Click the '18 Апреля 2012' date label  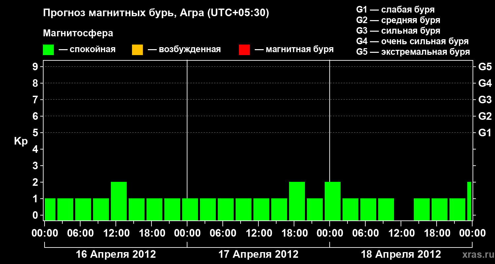pos(401,254)
